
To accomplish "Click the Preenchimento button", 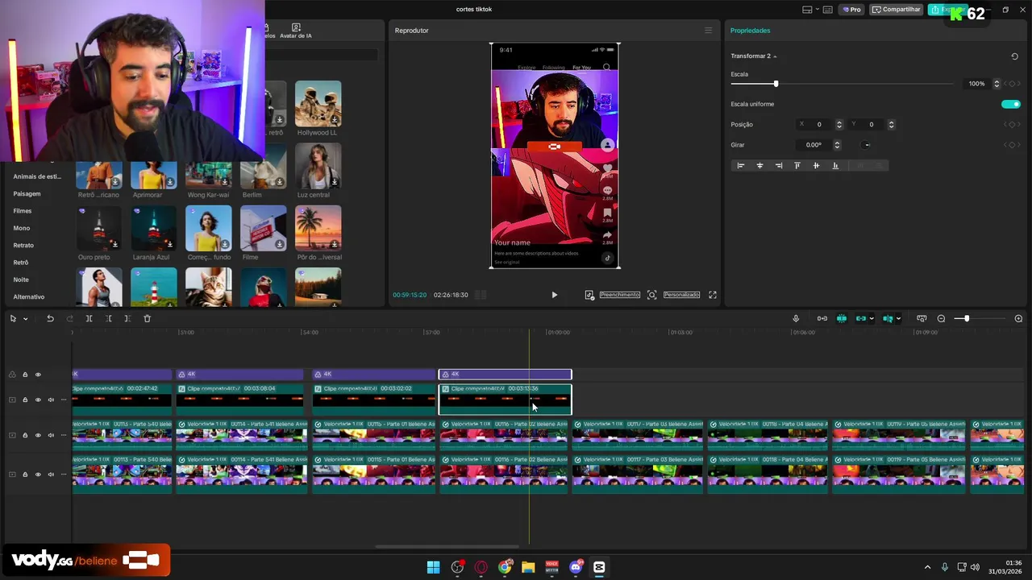I will tap(619, 295).
